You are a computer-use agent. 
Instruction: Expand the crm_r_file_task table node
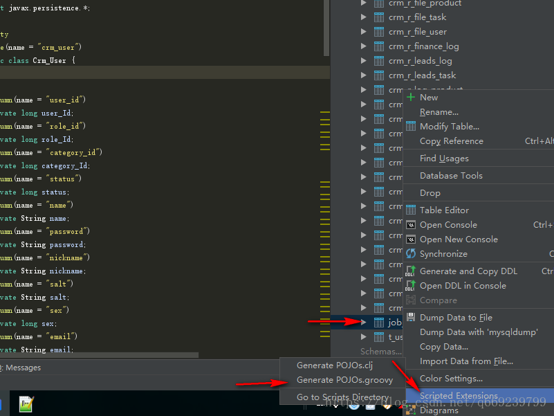(364, 17)
